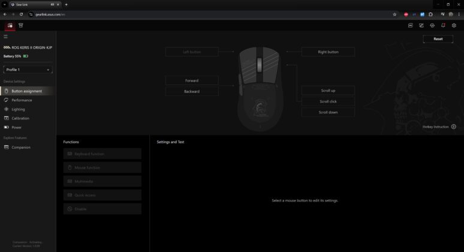Image resolution: width=464 pixels, height=252 pixels.
Task: Open the Lighting settings page
Action: [x=18, y=109]
